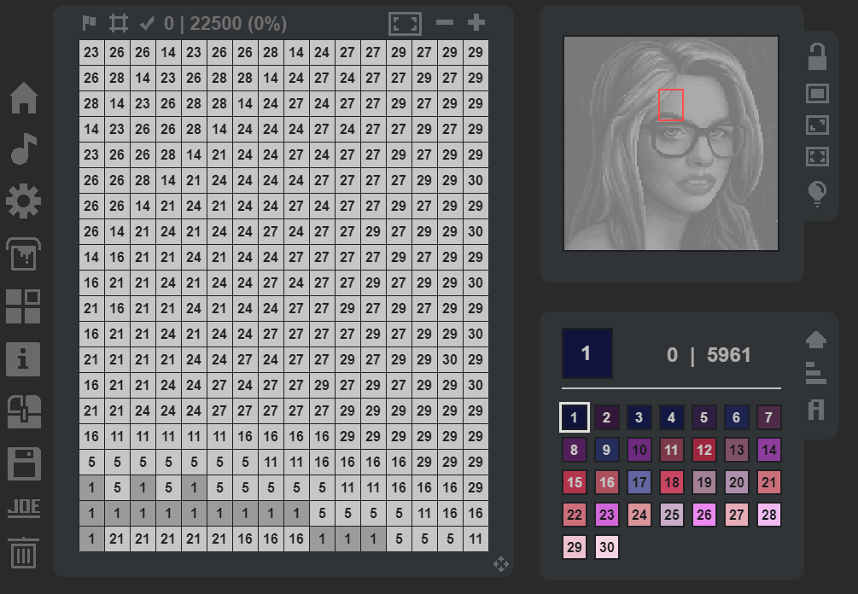The width and height of the screenshot is (858, 594).
Task: Zoom in with the plus button
Action: coord(476,22)
